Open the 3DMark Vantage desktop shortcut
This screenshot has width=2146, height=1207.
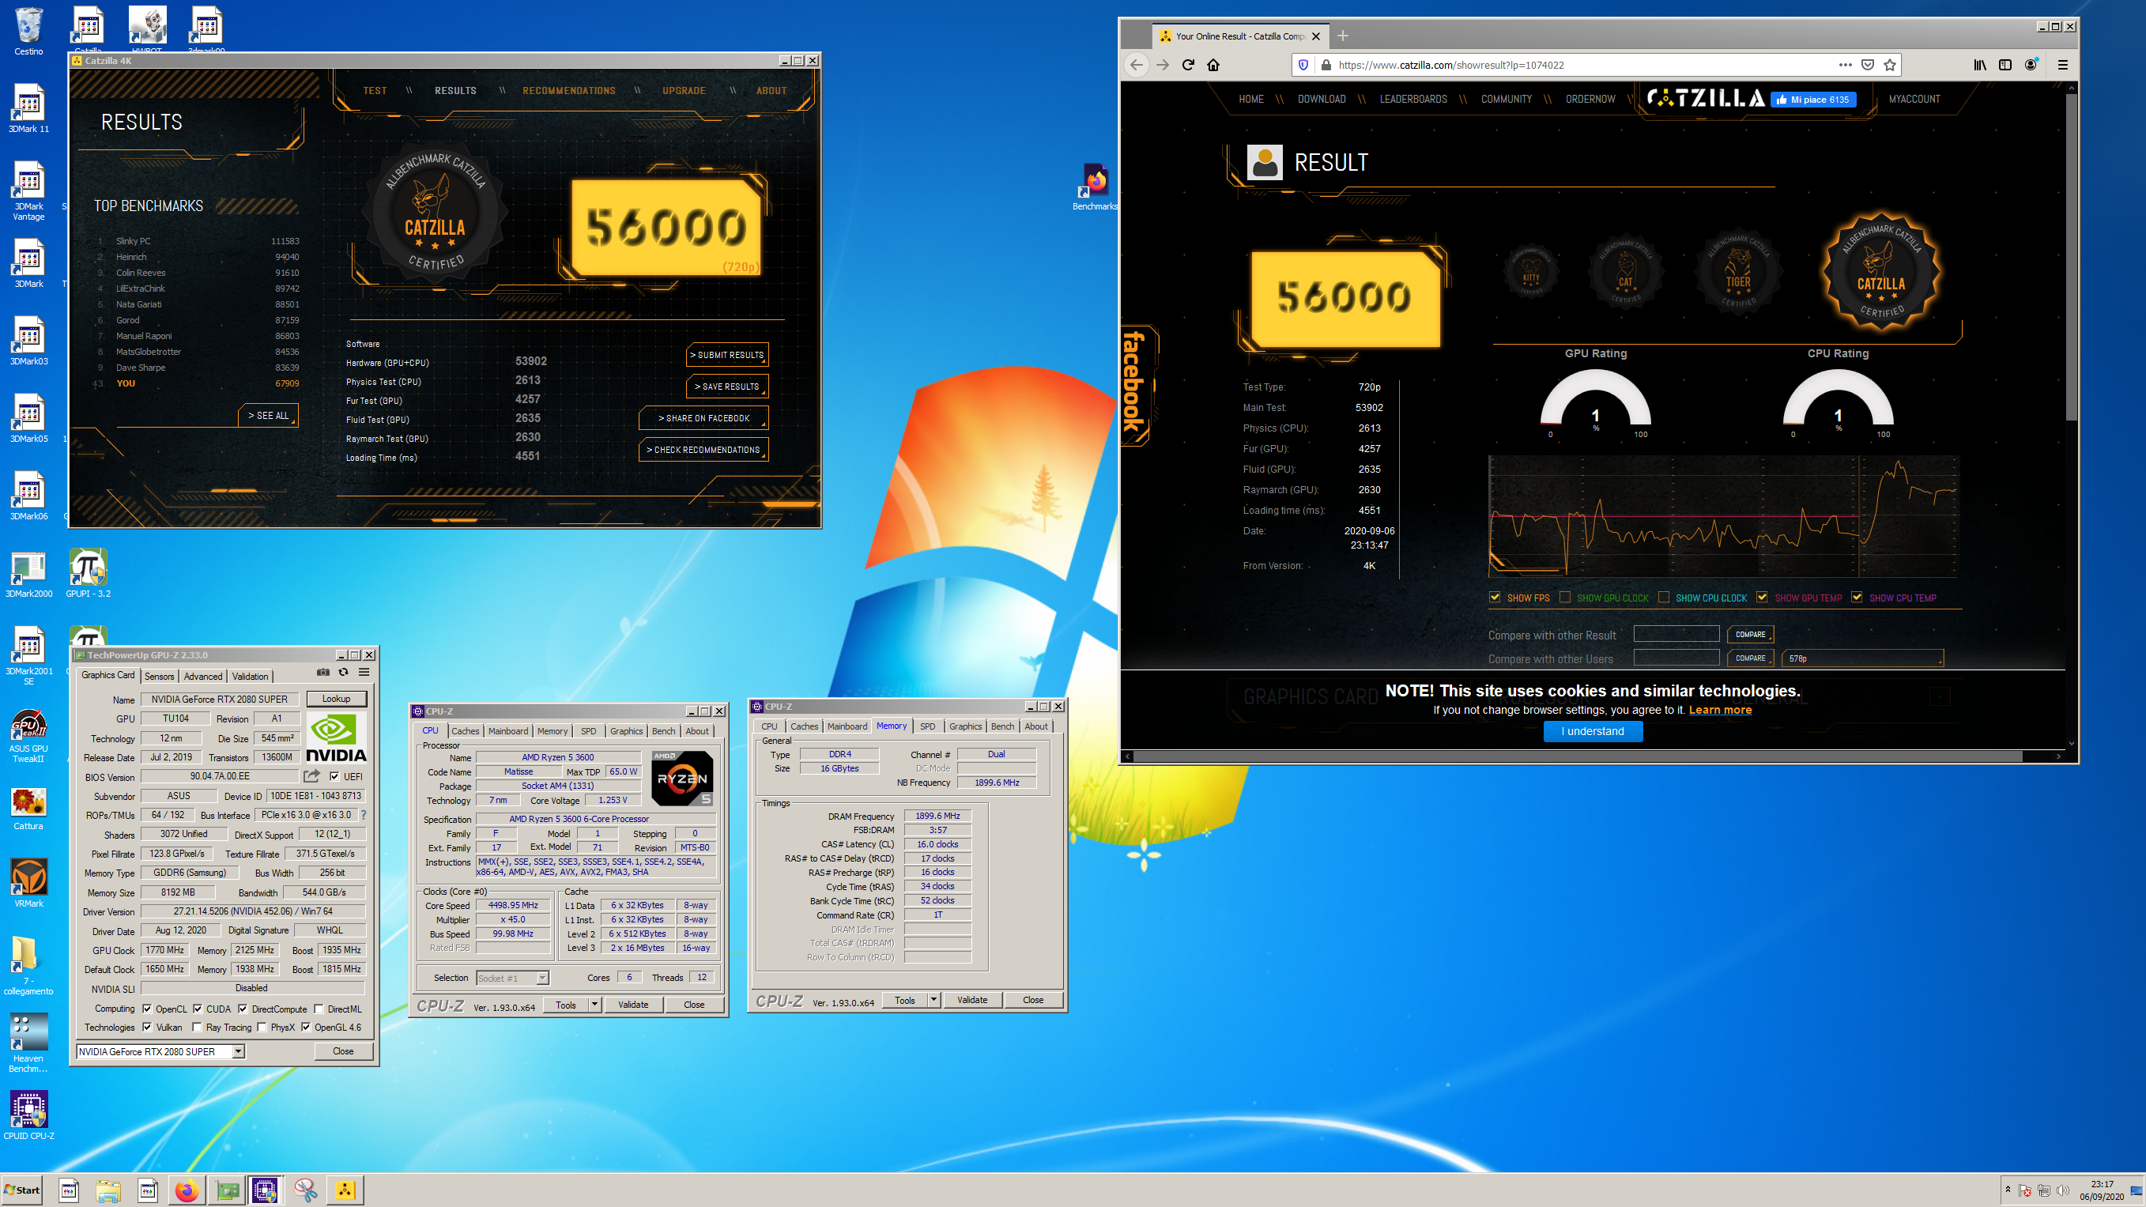coord(28,190)
